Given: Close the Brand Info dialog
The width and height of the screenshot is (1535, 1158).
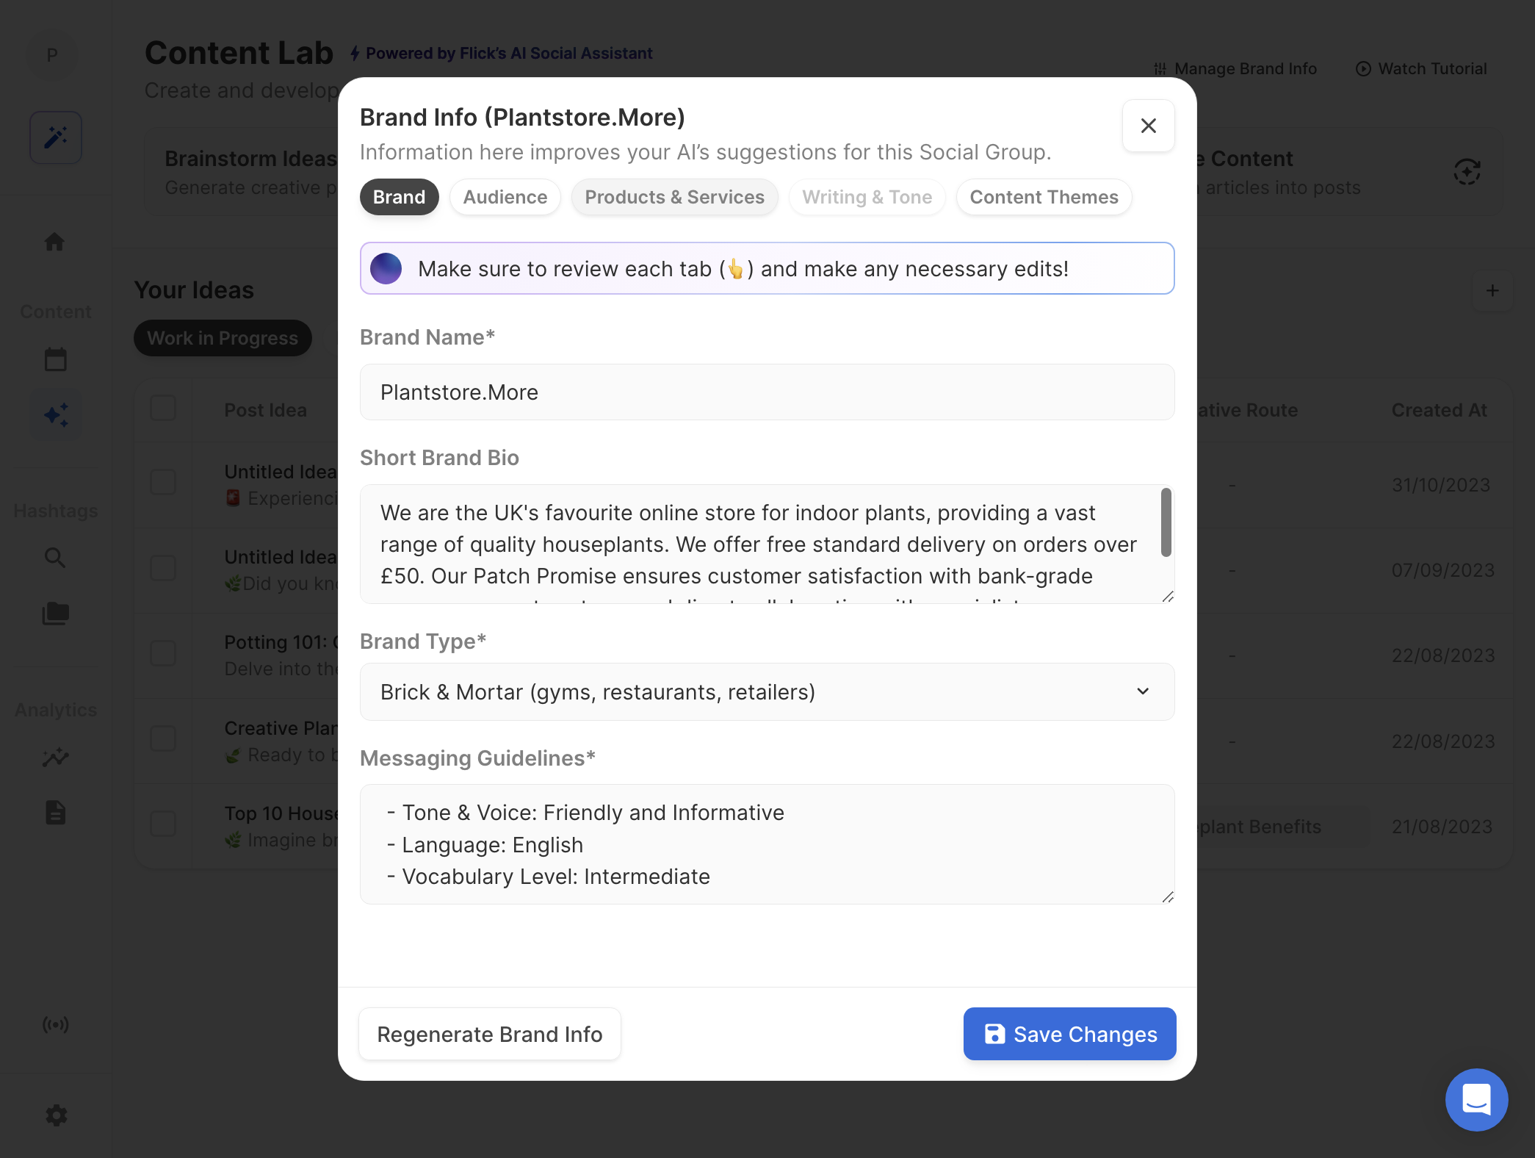Looking at the screenshot, I should click(1149, 126).
